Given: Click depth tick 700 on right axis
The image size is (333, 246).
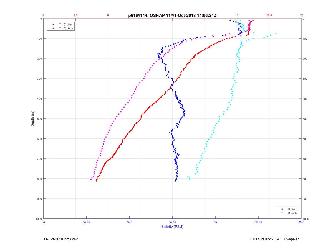Looking at the screenshot, I should pos(305,159).
